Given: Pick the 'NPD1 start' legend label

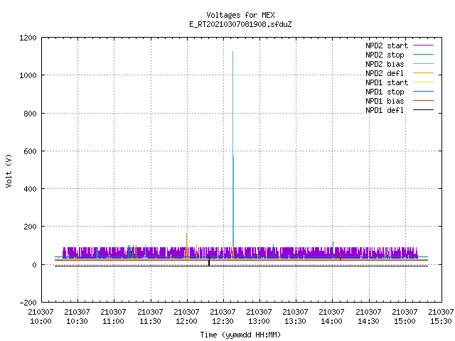Looking at the screenshot, I should (x=387, y=82).
